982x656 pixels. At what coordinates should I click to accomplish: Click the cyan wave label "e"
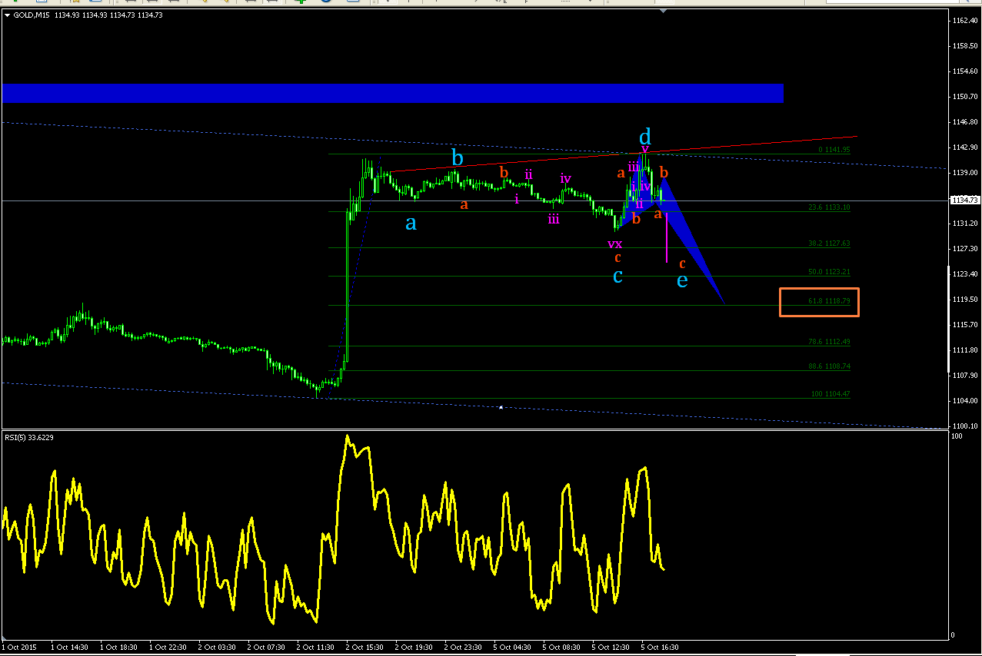(x=681, y=280)
